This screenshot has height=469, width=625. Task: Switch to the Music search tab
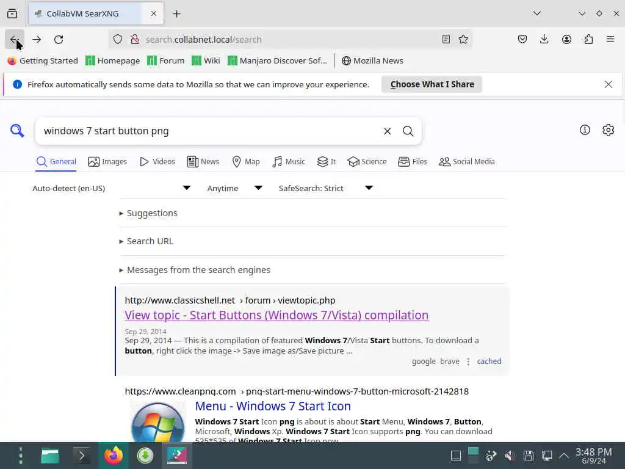(x=289, y=161)
